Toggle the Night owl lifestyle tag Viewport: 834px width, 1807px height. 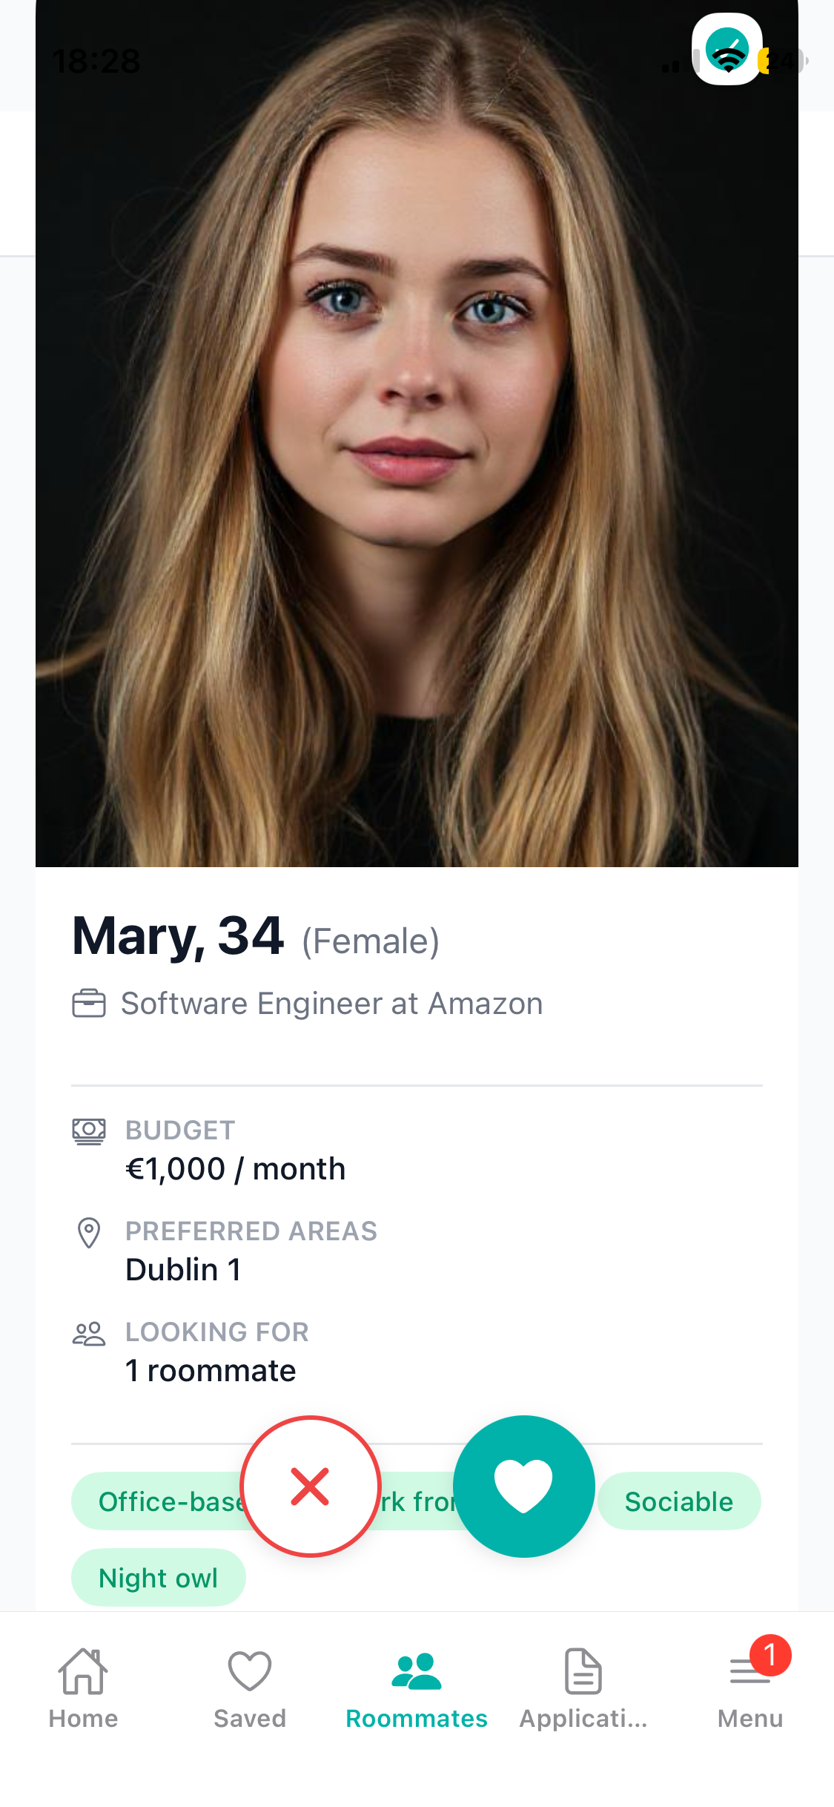(158, 1577)
